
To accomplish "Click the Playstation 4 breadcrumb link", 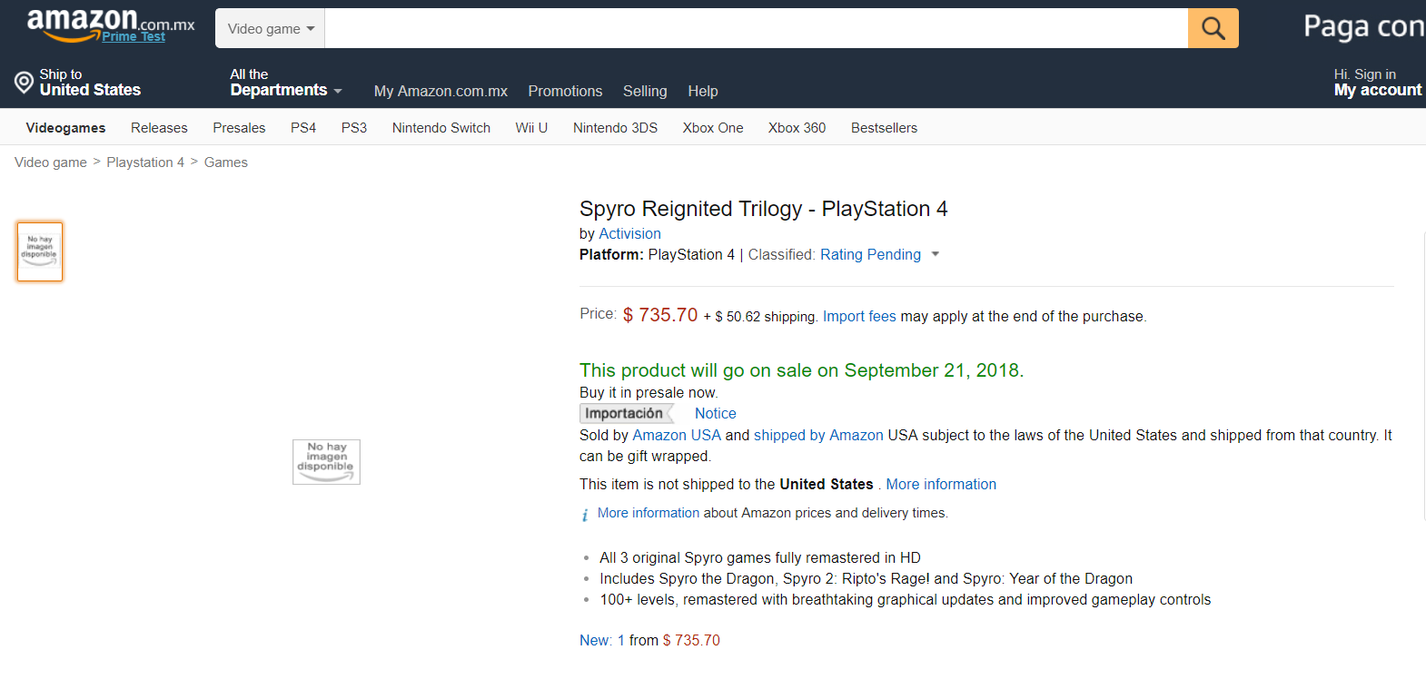I will (x=145, y=162).
